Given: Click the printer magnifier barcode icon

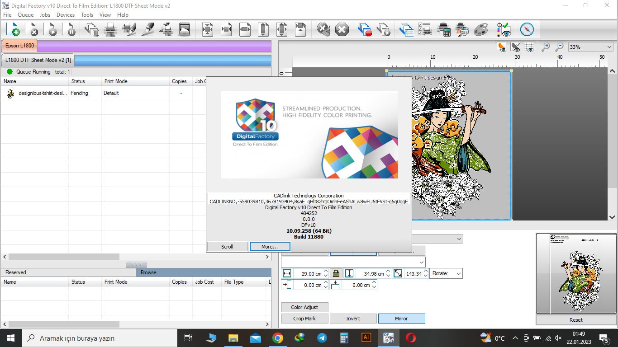Looking at the screenshot, I should coord(462,29).
